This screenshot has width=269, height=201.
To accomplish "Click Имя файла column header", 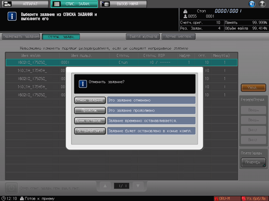I will pyautogui.click(x=31, y=56).
